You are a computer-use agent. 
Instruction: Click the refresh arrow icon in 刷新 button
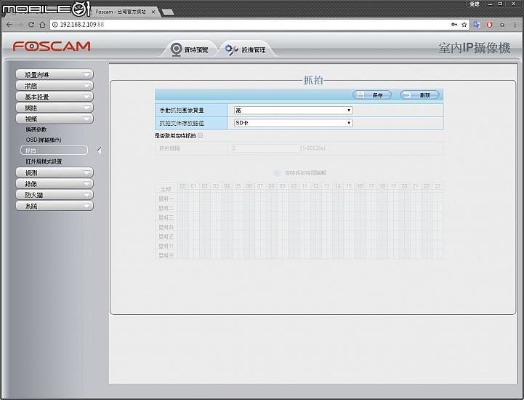(407, 95)
